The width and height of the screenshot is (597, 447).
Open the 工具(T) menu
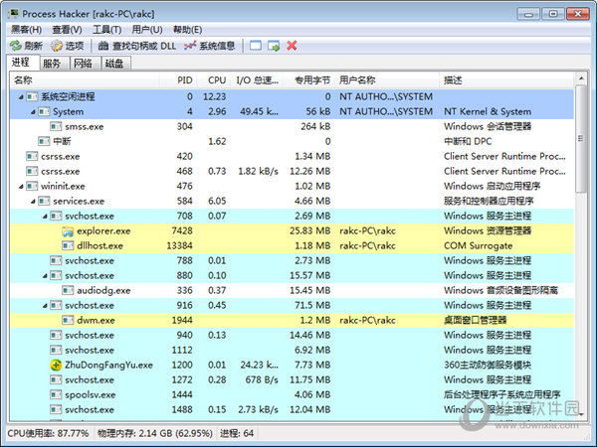[x=107, y=30]
